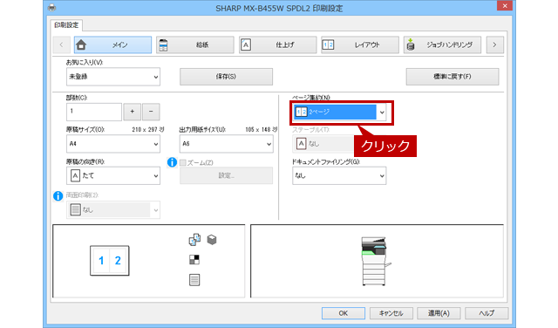Click the zoom 設定 button

click(226, 175)
